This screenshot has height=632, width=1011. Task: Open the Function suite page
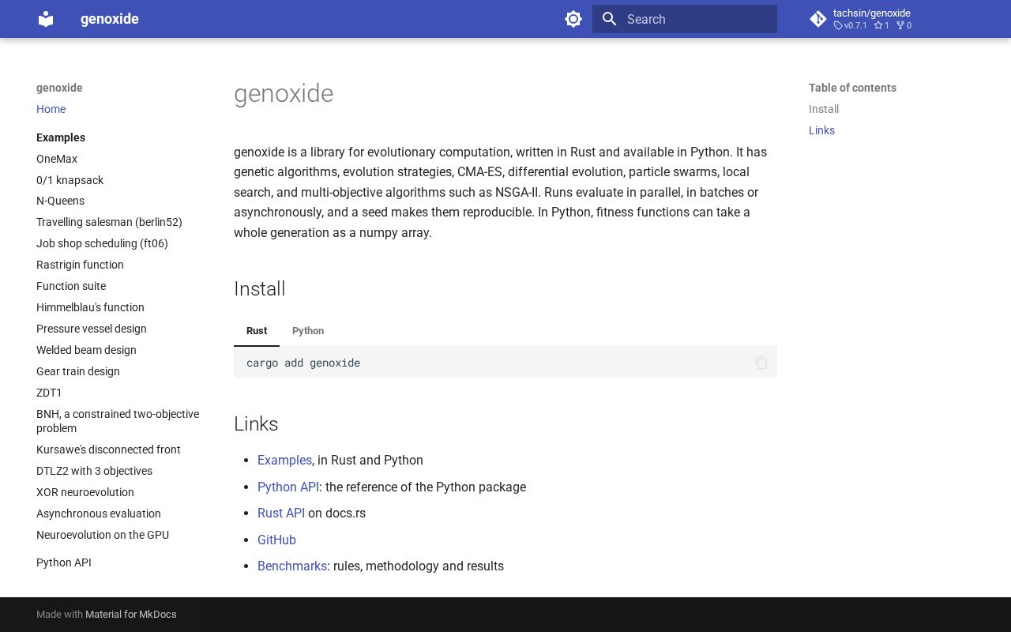tap(71, 286)
